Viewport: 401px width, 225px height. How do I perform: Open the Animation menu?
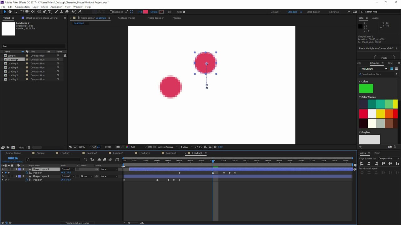(56, 7)
